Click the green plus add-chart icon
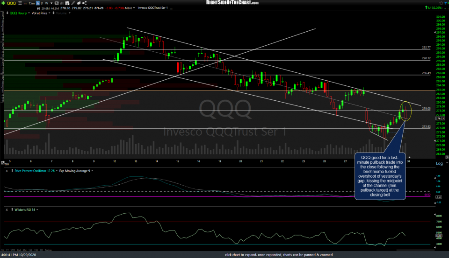 tap(3, 3)
